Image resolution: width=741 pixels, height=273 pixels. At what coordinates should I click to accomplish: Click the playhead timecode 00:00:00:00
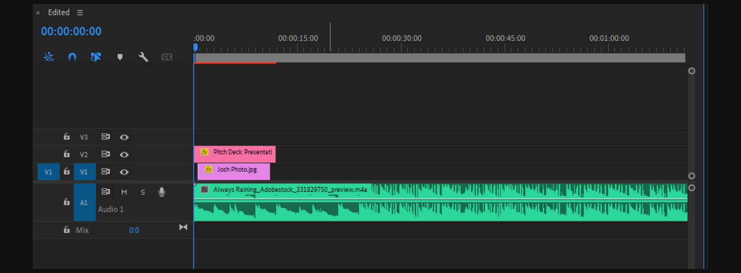[71, 31]
